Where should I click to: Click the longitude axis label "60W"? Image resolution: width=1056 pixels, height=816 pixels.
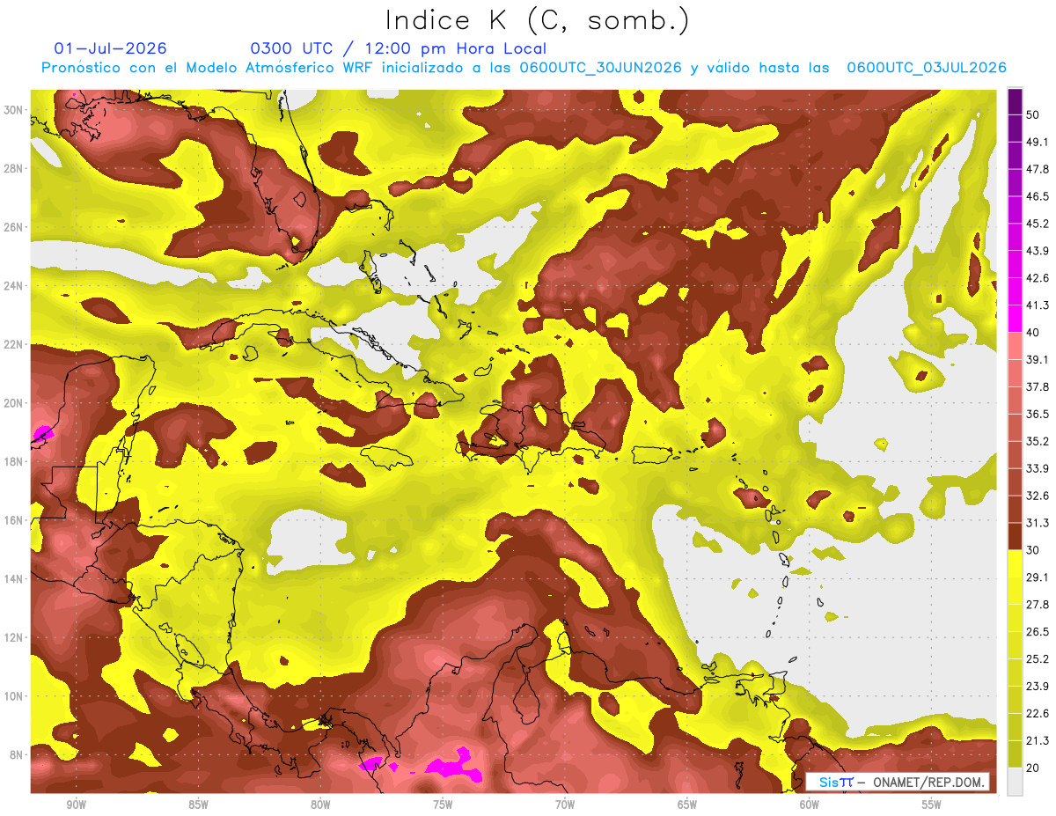810,805
